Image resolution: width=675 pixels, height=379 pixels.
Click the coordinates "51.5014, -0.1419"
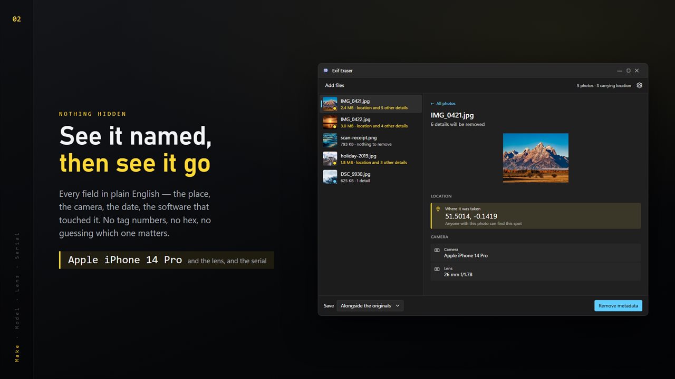coord(471,216)
